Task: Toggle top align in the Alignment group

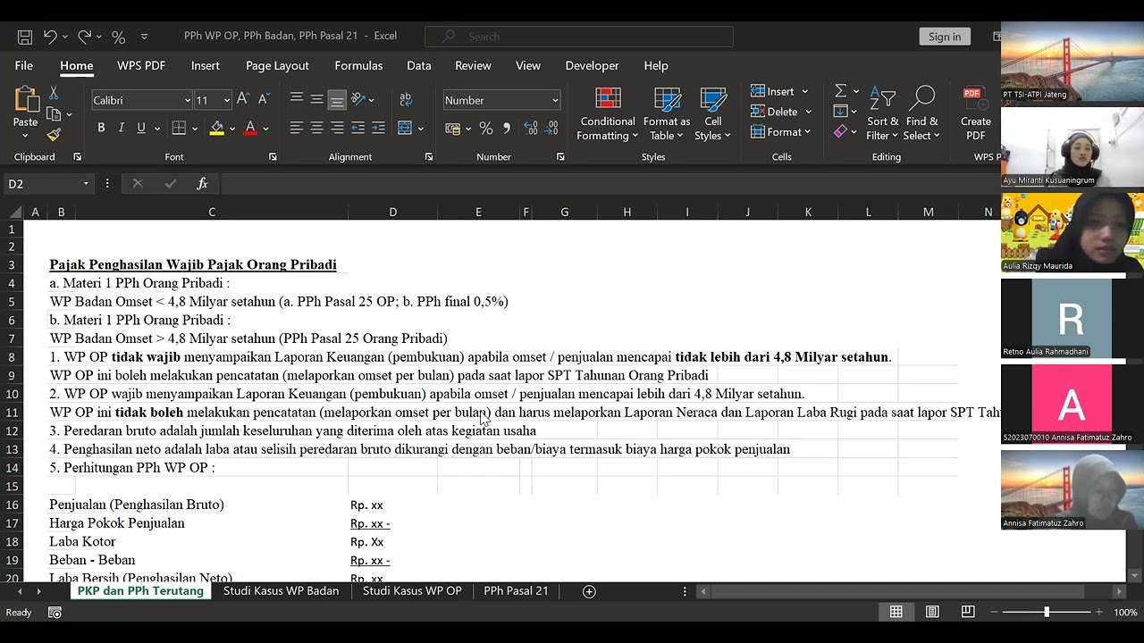Action: pyautogui.click(x=296, y=99)
